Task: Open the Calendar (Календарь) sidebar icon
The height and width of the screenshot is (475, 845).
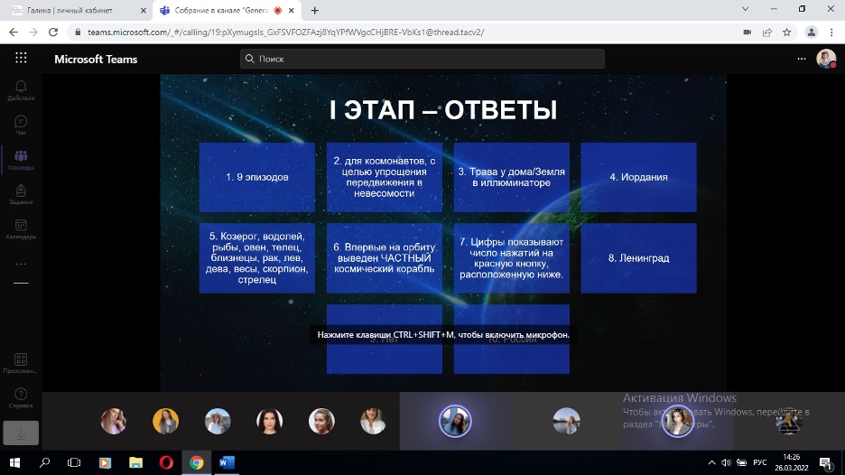Action: 21,228
